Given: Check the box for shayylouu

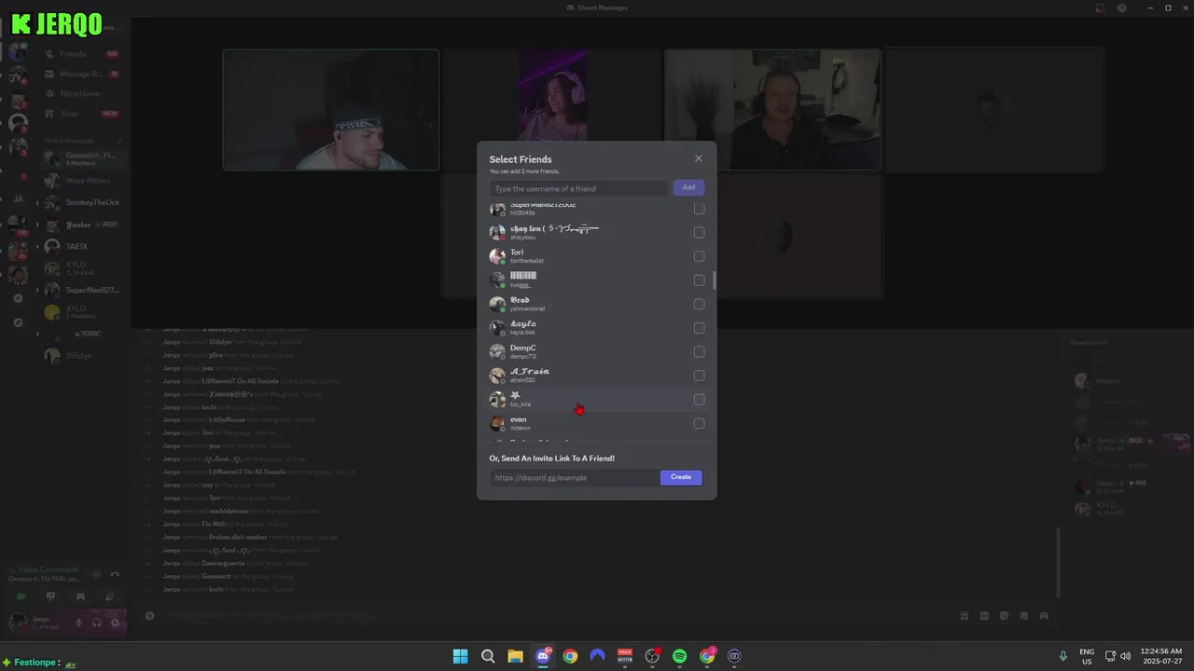Looking at the screenshot, I should [x=700, y=232].
